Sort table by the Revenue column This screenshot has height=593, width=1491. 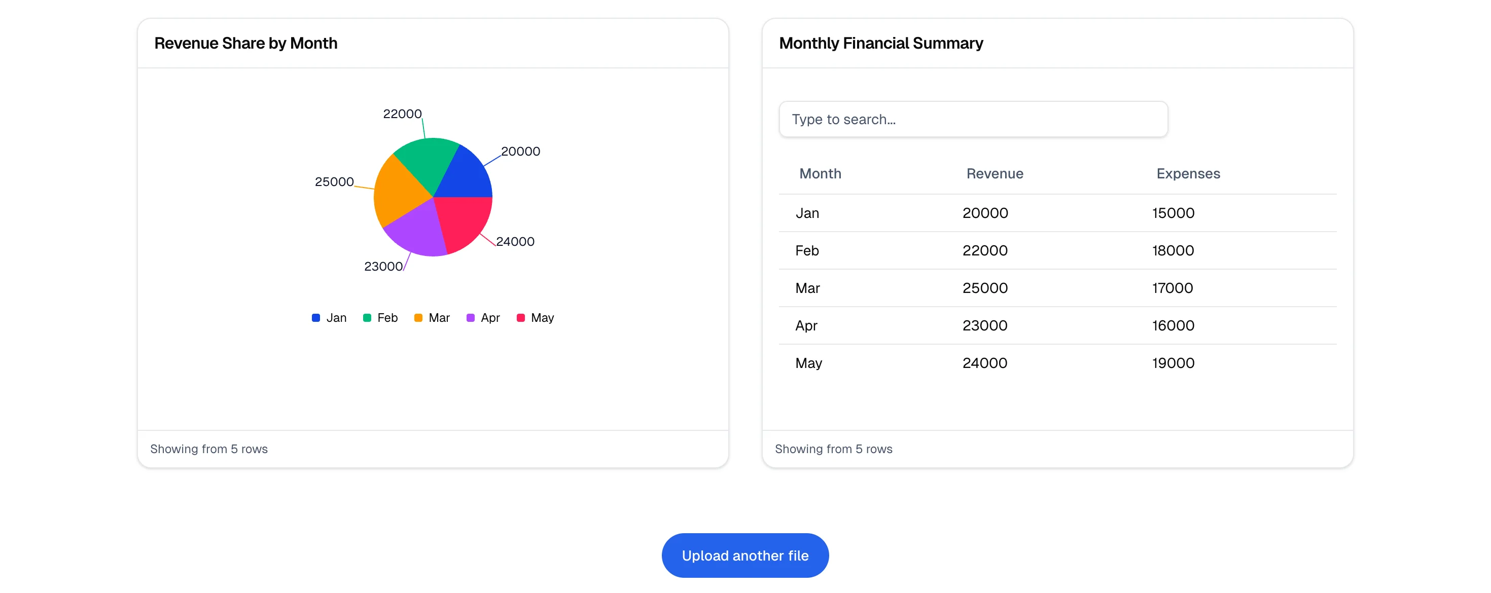coord(995,173)
